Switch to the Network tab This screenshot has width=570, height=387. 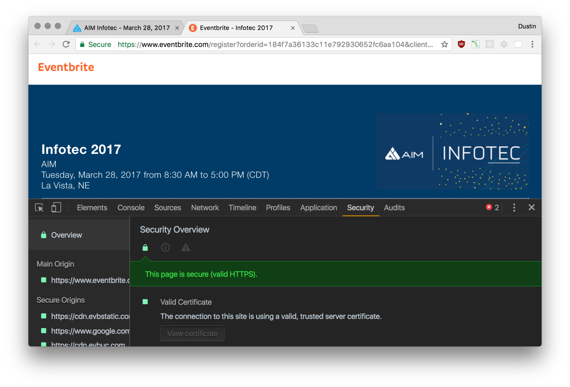pyautogui.click(x=205, y=208)
